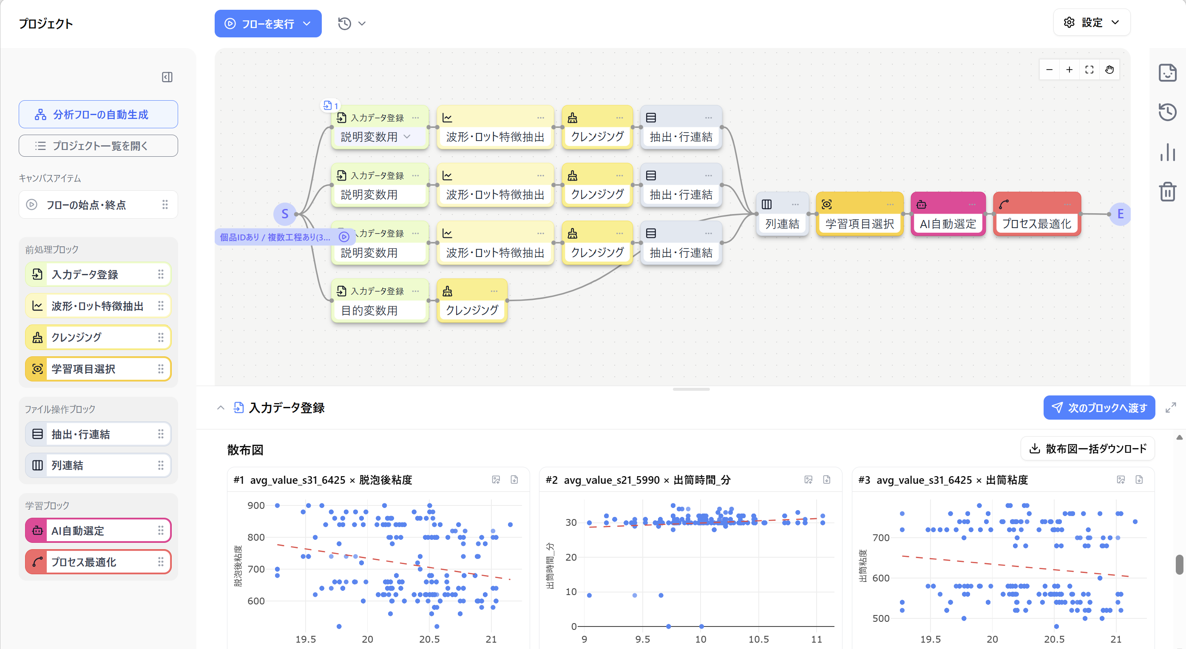Click zoom in plus icon on canvas

1069,70
